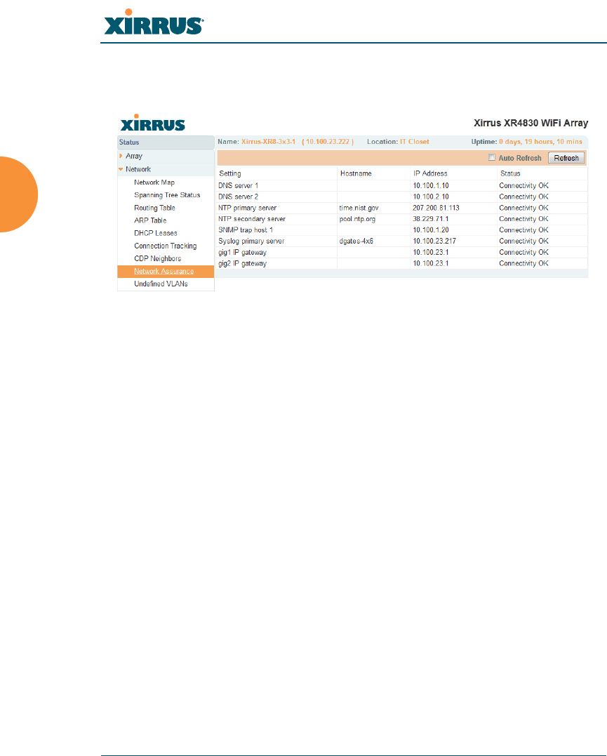
Task: Click the Xirrus logo in the web interface
Action: click(x=153, y=123)
